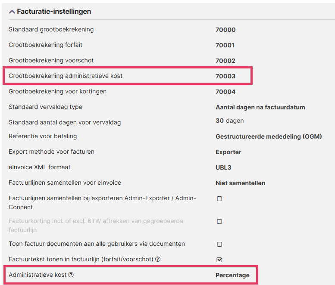Click Grootboekrekening voorschot value 70002
The height and width of the screenshot is (285, 335).
click(x=225, y=61)
